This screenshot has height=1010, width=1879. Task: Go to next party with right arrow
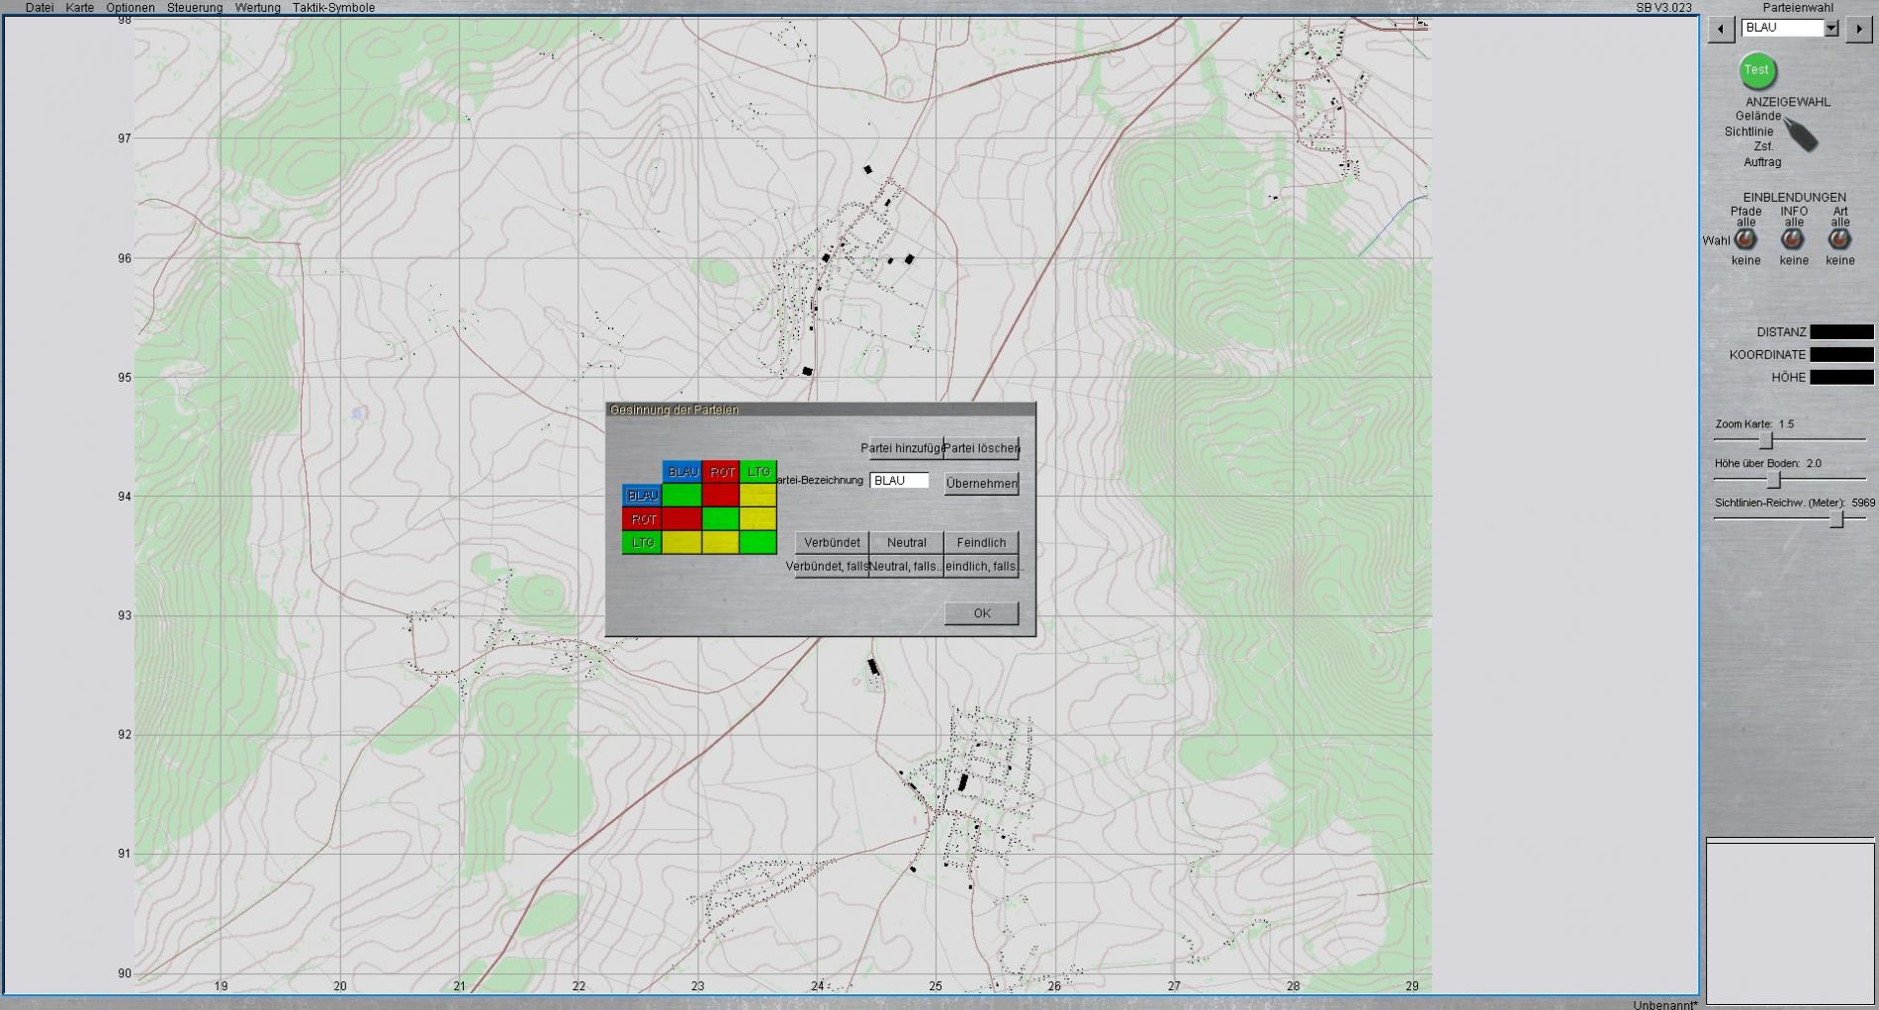(1857, 29)
